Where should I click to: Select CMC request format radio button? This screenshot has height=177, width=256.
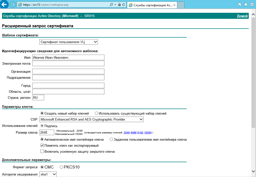click(42, 167)
